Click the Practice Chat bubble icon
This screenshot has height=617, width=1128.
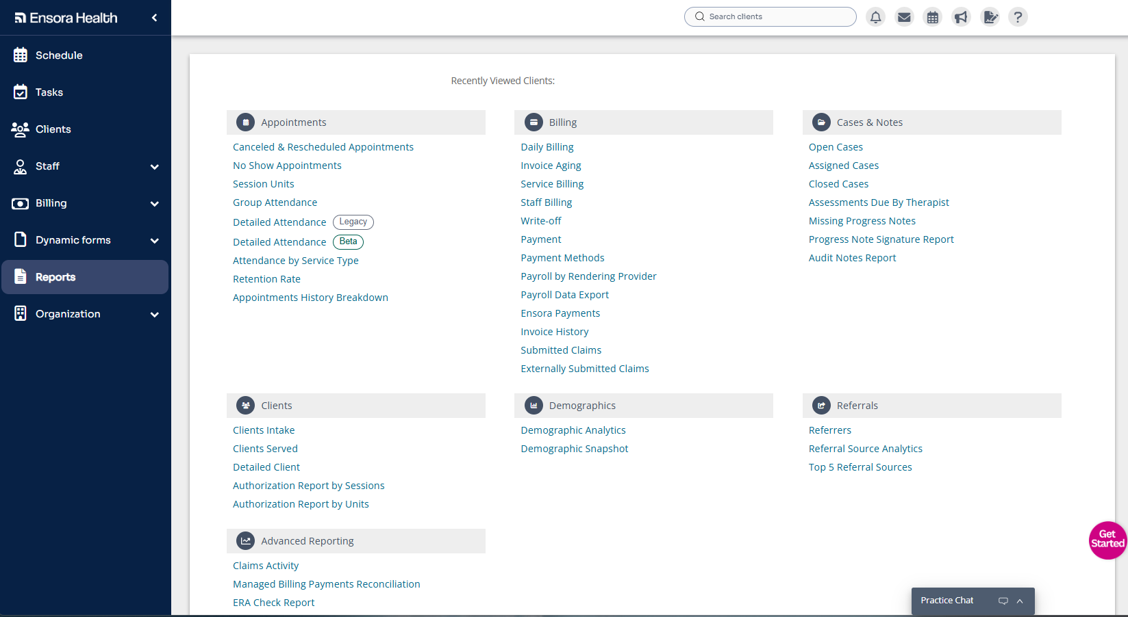coord(1003,601)
